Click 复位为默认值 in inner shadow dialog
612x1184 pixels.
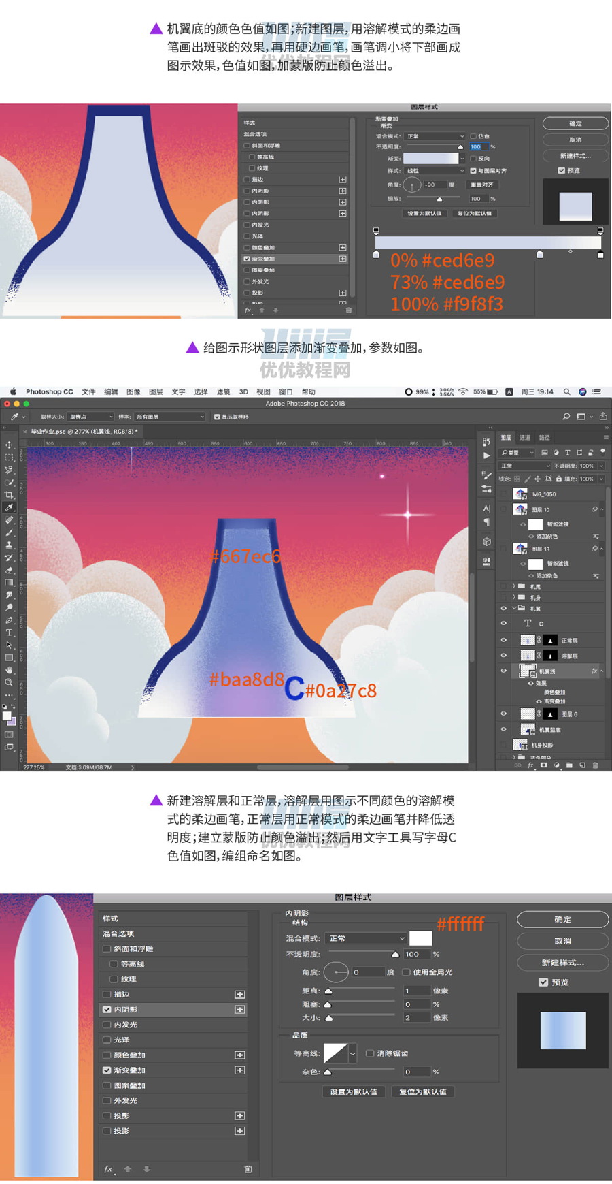click(423, 1091)
